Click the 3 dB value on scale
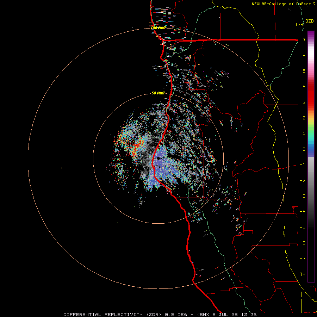 (x=304, y=102)
